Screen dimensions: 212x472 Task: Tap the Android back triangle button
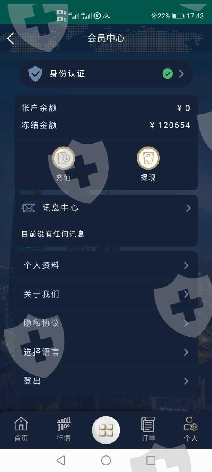pyautogui.click(x=60, y=460)
